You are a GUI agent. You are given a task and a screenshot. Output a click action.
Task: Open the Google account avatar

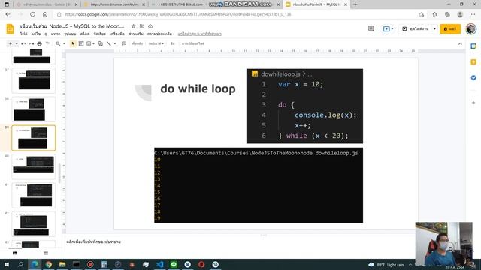(471, 28)
